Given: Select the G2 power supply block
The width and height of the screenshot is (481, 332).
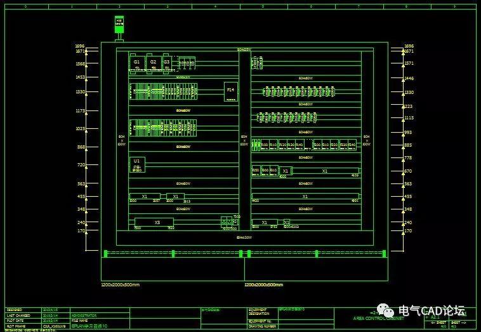Looking at the screenshot, I should (x=153, y=63).
